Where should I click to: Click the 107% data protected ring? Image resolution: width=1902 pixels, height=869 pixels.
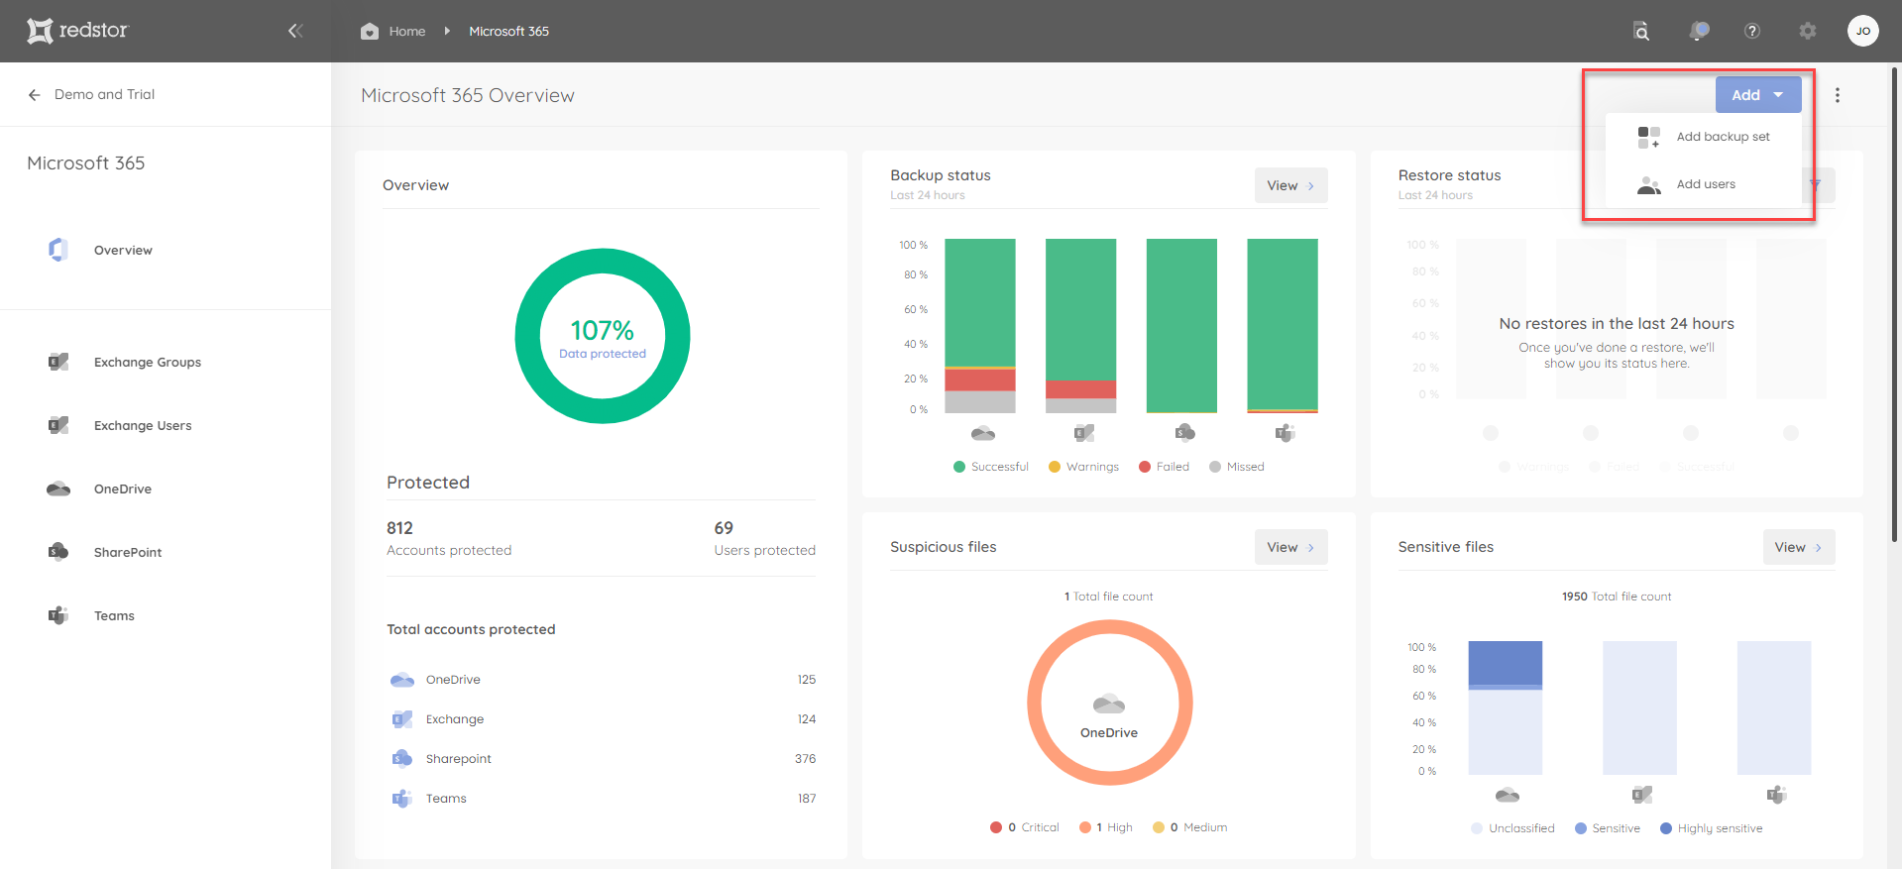[x=603, y=336]
